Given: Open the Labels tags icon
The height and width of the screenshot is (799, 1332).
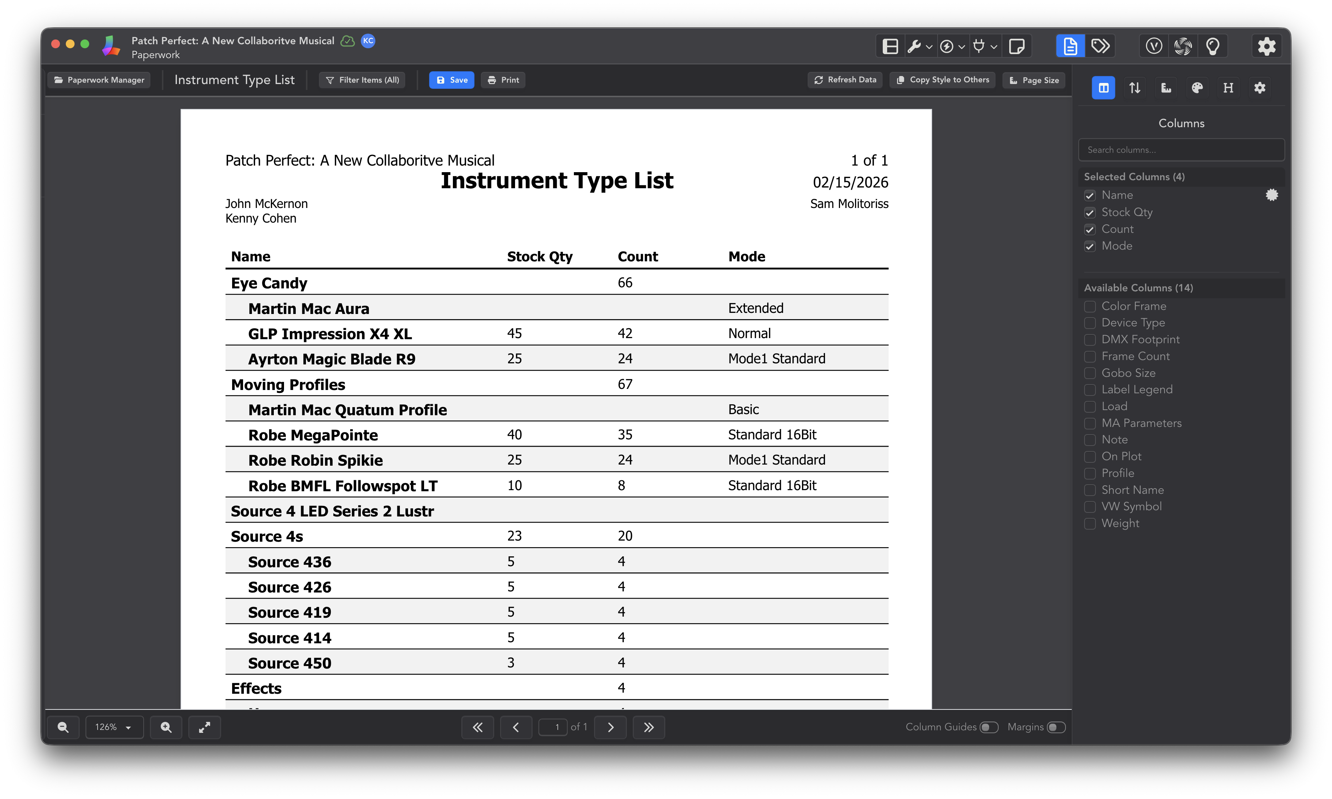Looking at the screenshot, I should pyautogui.click(x=1100, y=46).
